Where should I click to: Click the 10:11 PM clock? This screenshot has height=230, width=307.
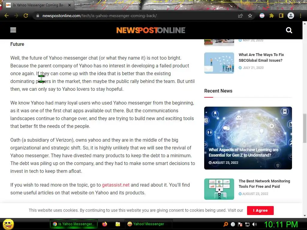(281, 224)
